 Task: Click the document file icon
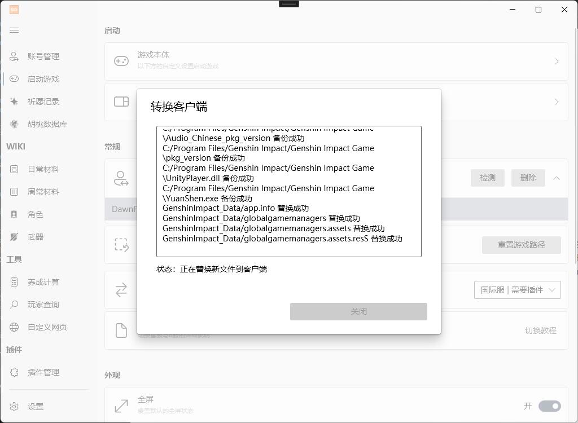(x=121, y=331)
